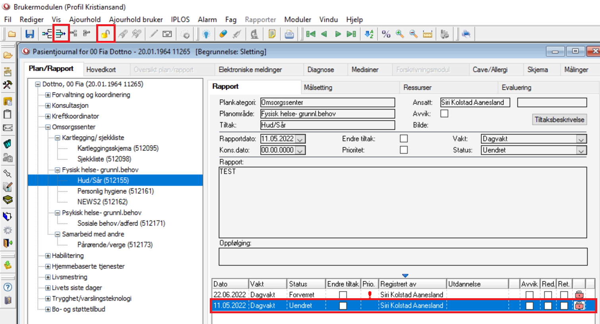This screenshot has height=324, width=600.
Task: Open the IPLOS menu
Action: point(180,19)
